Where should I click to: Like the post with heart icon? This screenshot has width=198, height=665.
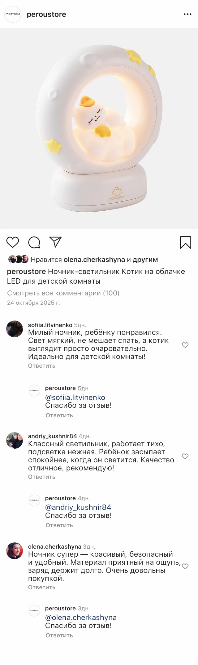(x=13, y=242)
